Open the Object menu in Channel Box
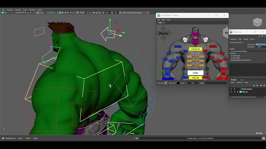This screenshot has width=266, height=149. click(246, 39)
